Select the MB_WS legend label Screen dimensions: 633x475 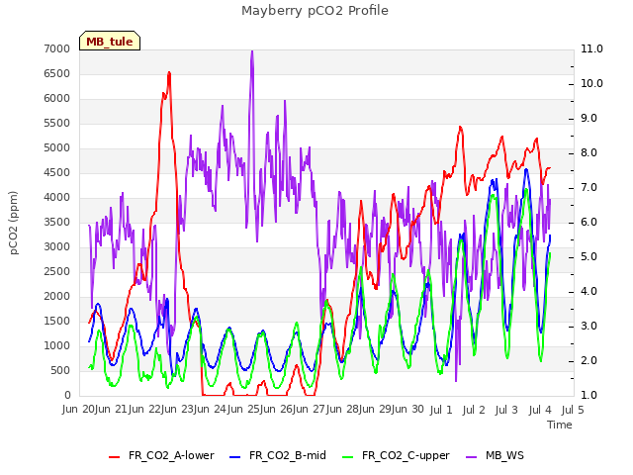click(504, 455)
